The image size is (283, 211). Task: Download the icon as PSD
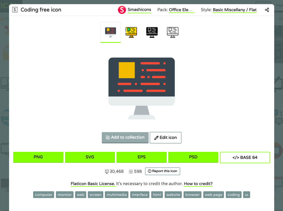point(193,157)
